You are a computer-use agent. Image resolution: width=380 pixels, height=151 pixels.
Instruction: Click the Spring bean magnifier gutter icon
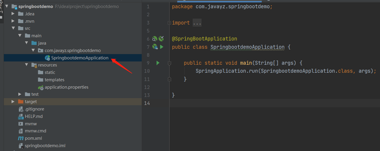pos(154,39)
